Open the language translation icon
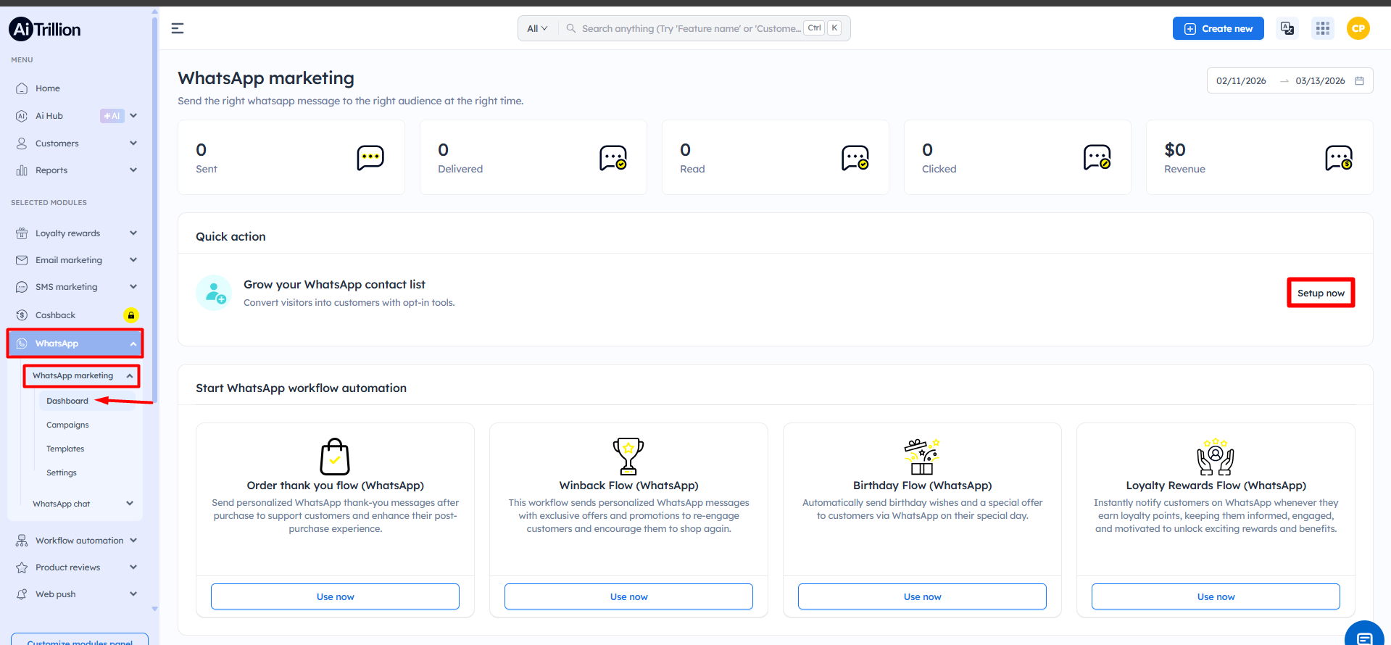The height and width of the screenshot is (645, 1391). click(x=1287, y=28)
